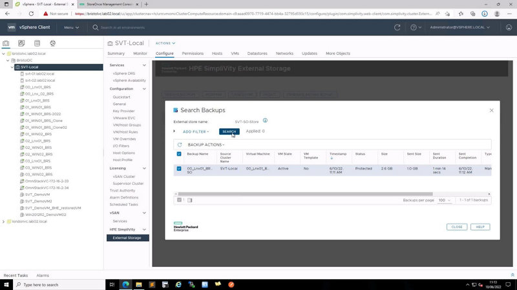
Task: Open the Networking inventory view
Action: pos(52,43)
